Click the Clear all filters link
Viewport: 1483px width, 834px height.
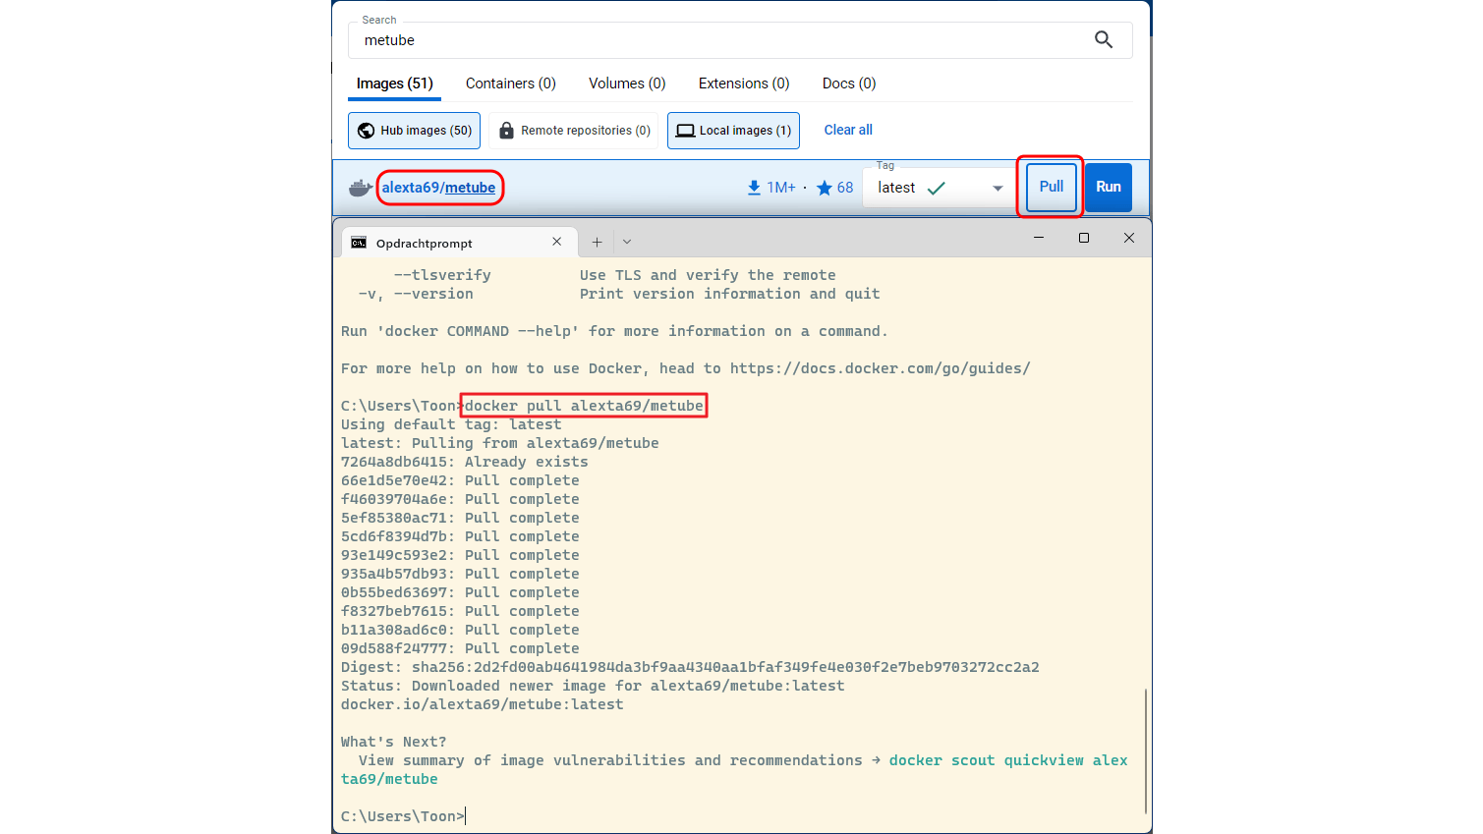[x=848, y=130]
